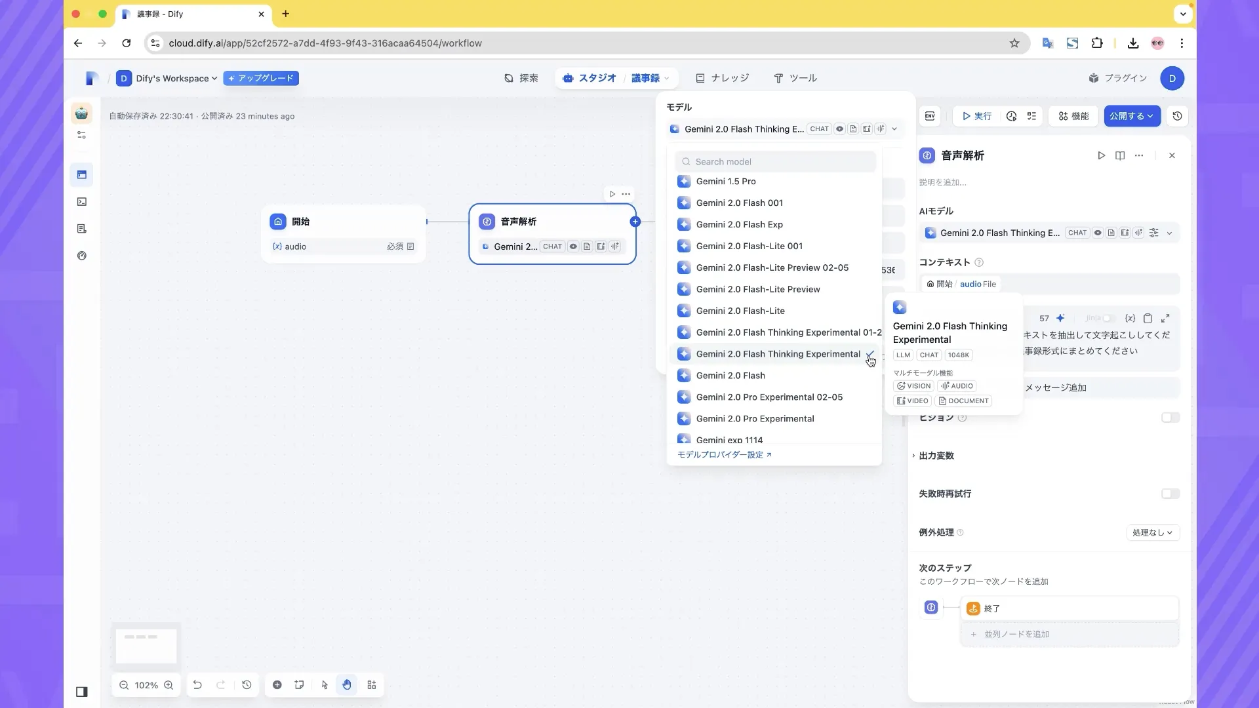Select the 終了 next step node
The height and width of the screenshot is (708, 1259).
(1069, 609)
